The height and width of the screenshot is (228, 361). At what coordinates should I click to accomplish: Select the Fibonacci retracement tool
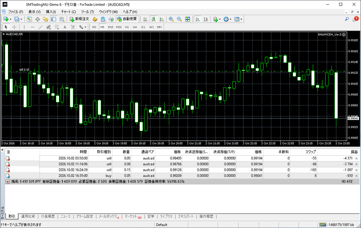click(57, 27)
